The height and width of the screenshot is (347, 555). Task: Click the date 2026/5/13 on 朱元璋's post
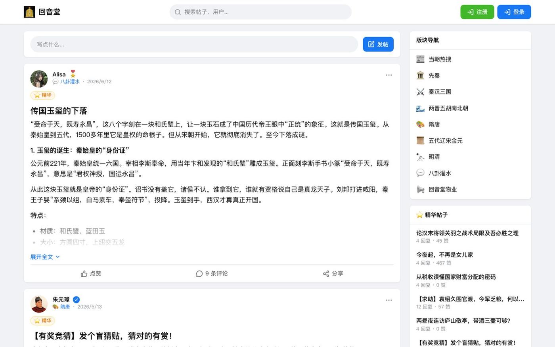pos(90,307)
